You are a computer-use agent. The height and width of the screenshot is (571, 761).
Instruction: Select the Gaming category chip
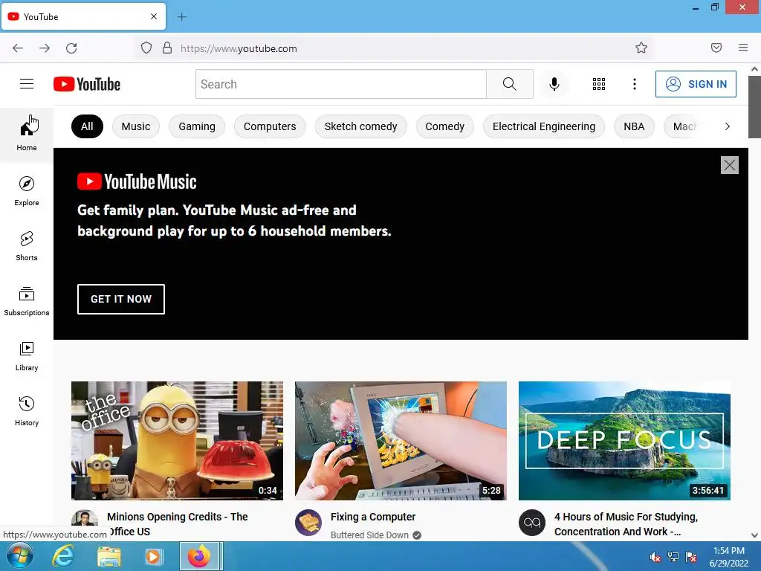[x=196, y=126]
